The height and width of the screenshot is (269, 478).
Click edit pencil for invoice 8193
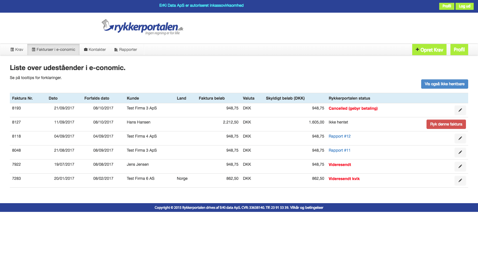460,110
